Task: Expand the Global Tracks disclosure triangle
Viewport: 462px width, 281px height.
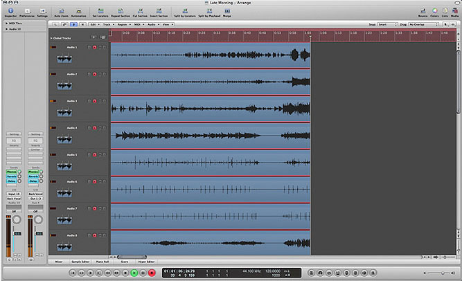Action: point(51,37)
